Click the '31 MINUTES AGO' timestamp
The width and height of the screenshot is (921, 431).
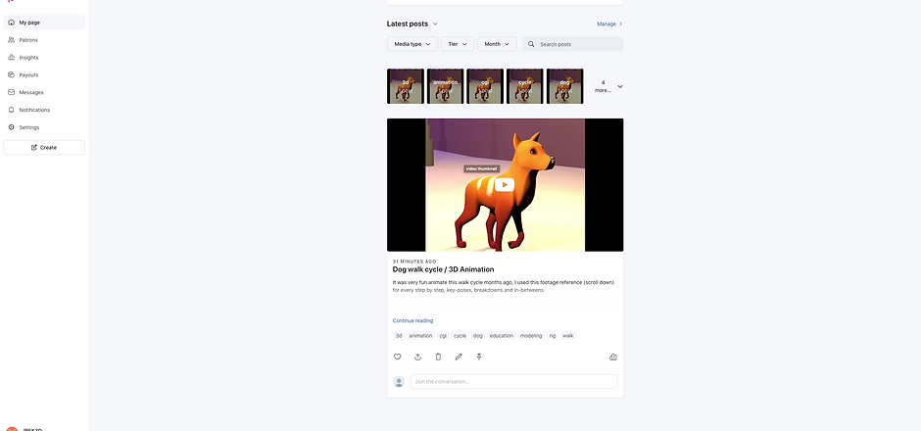414,262
